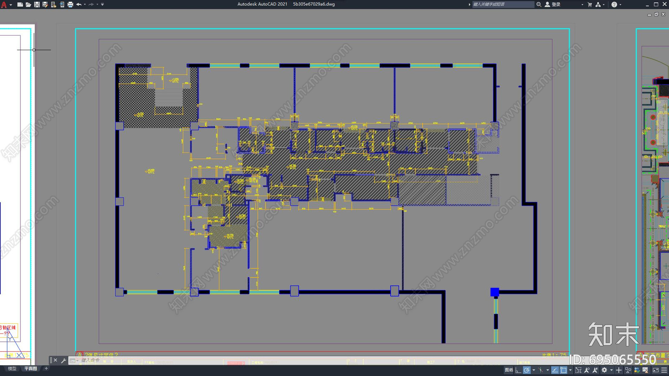Expand the sign-in account dropdown arrow
This screenshot has width=669, height=376.
(x=582, y=4)
